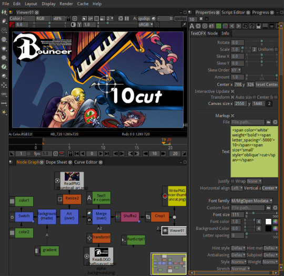Toggle the Interactive Update checkbox
The image size is (284, 276).
tap(233, 91)
